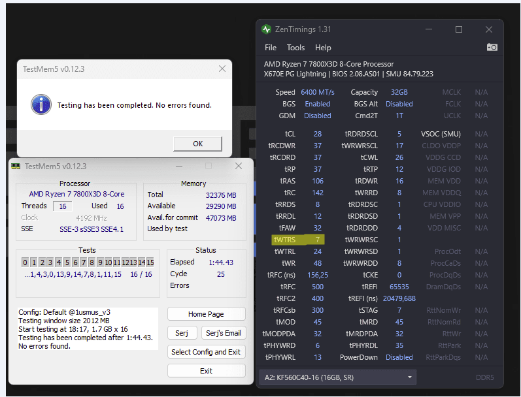Viewport: 521px width, 397px height.
Task: Click the Avail. for commit value 47073 MB
Action: pyautogui.click(x=221, y=218)
